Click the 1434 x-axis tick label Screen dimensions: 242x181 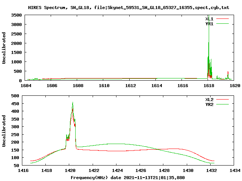(x=235, y=170)
